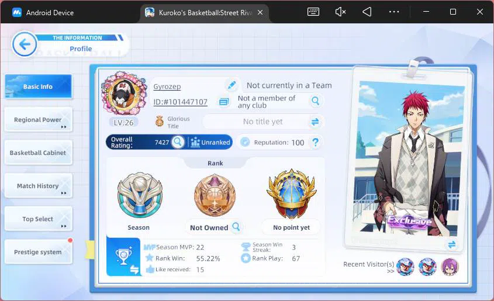Search for a club with the magnifier icon
Image resolution: width=494 pixels, height=301 pixels.
pyautogui.click(x=315, y=101)
